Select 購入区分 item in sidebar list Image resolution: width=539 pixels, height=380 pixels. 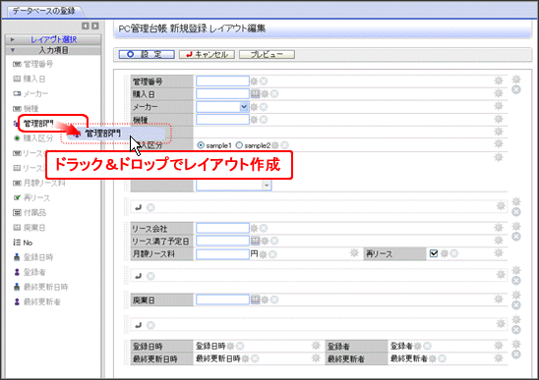(33, 138)
